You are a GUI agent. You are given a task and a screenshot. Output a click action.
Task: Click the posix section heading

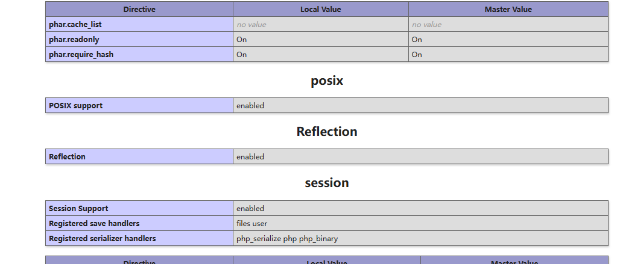tap(327, 81)
